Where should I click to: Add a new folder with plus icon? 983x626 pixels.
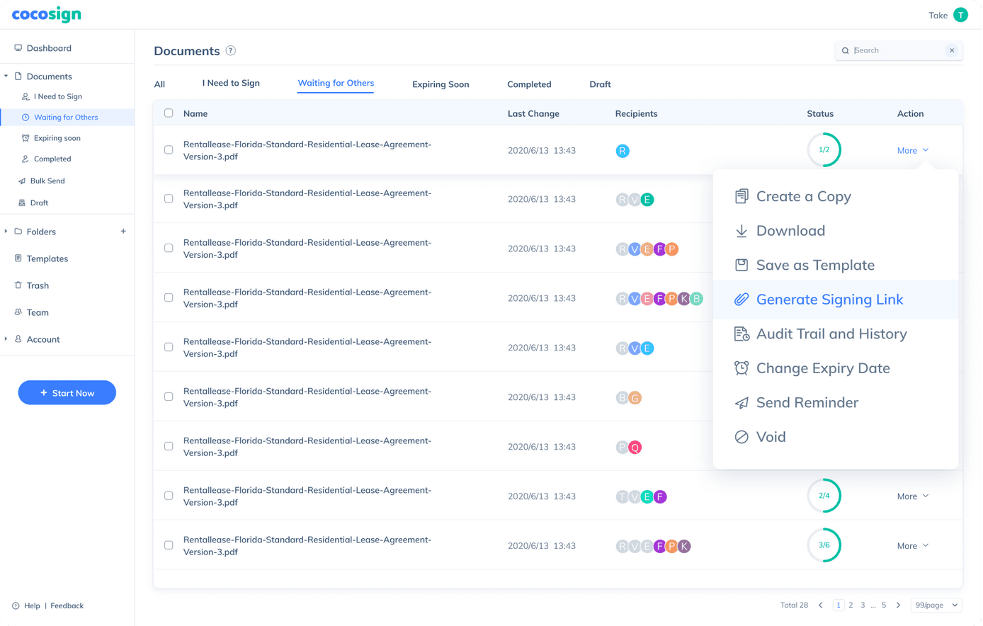tap(123, 232)
